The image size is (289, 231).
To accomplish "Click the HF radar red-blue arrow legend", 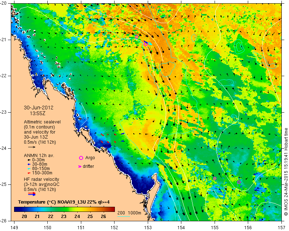I will 32,194.
